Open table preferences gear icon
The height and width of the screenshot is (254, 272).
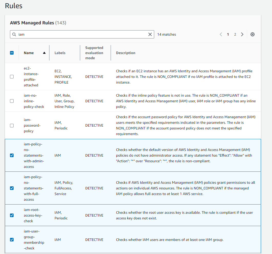(x=252, y=34)
